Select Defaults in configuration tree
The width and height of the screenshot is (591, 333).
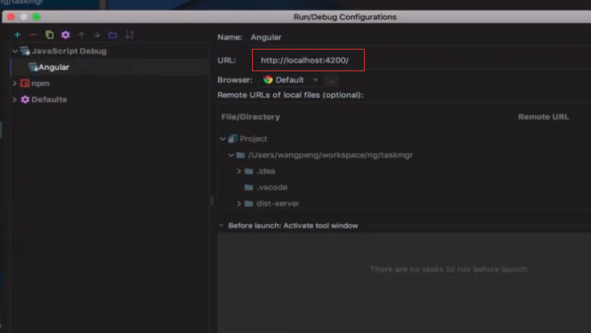pyautogui.click(x=49, y=100)
